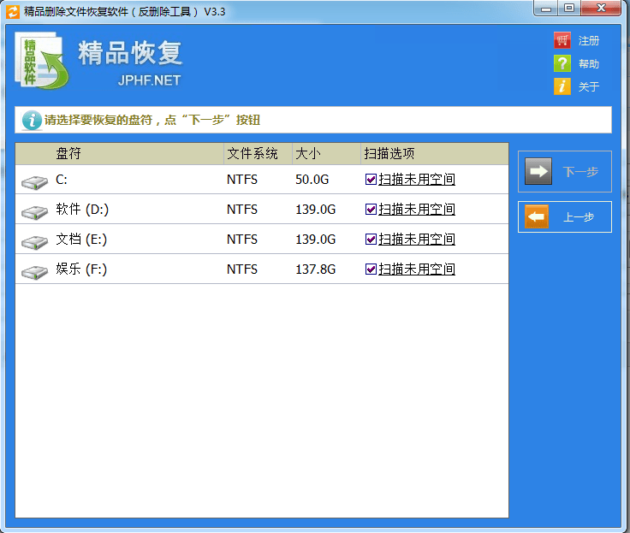The height and width of the screenshot is (533, 630).
Task: Sort by the 大小 column header
Action: [307, 154]
